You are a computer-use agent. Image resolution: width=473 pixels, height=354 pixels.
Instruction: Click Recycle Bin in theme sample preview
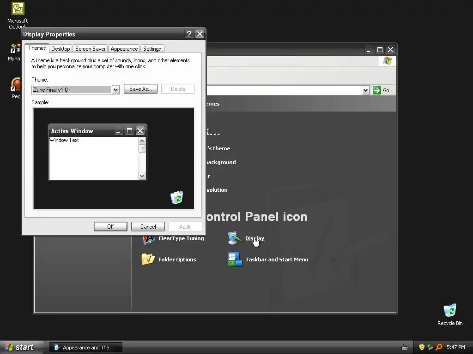[x=177, y=197]
